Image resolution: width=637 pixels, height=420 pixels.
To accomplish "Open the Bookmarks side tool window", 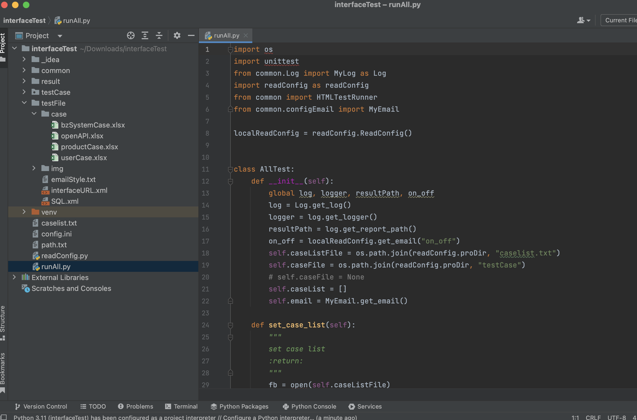I will point(3,373).
